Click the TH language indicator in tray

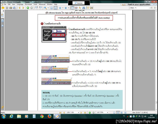point(124,116)
